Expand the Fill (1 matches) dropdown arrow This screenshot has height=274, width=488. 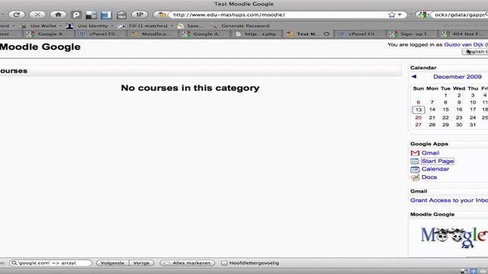(172, 26)
